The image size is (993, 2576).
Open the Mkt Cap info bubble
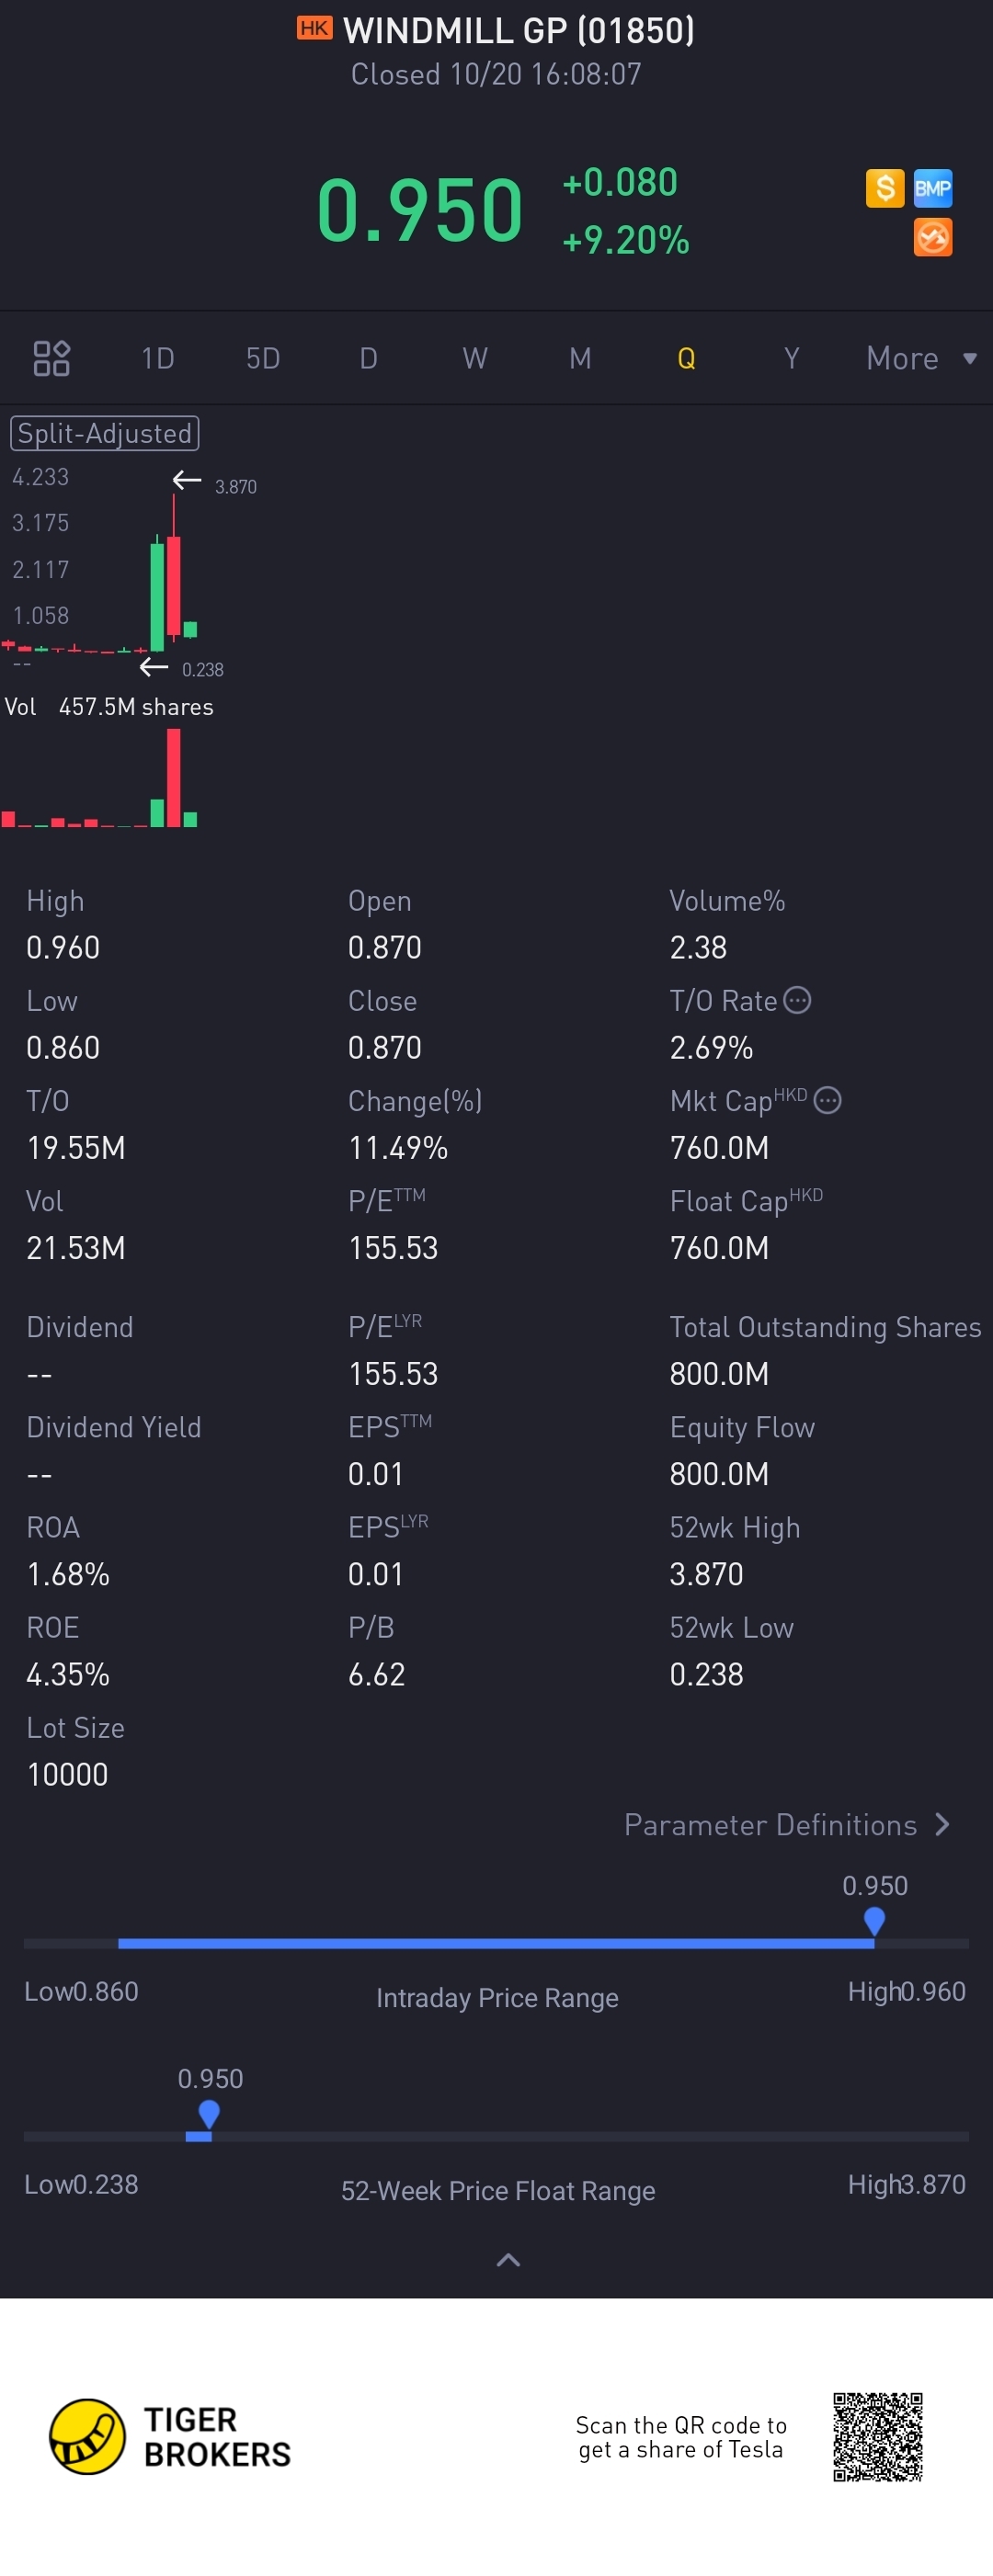[827, 1100]
